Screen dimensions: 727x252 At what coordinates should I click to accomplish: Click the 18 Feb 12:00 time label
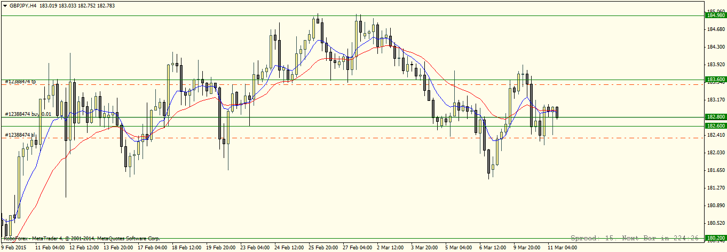[x=187, y=248]
